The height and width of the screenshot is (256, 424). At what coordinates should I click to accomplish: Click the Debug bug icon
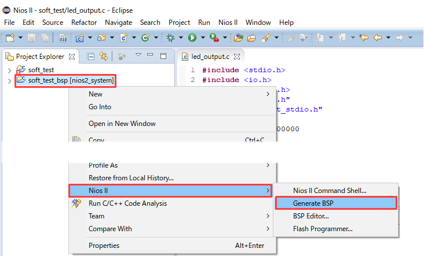tap(171, 38)
